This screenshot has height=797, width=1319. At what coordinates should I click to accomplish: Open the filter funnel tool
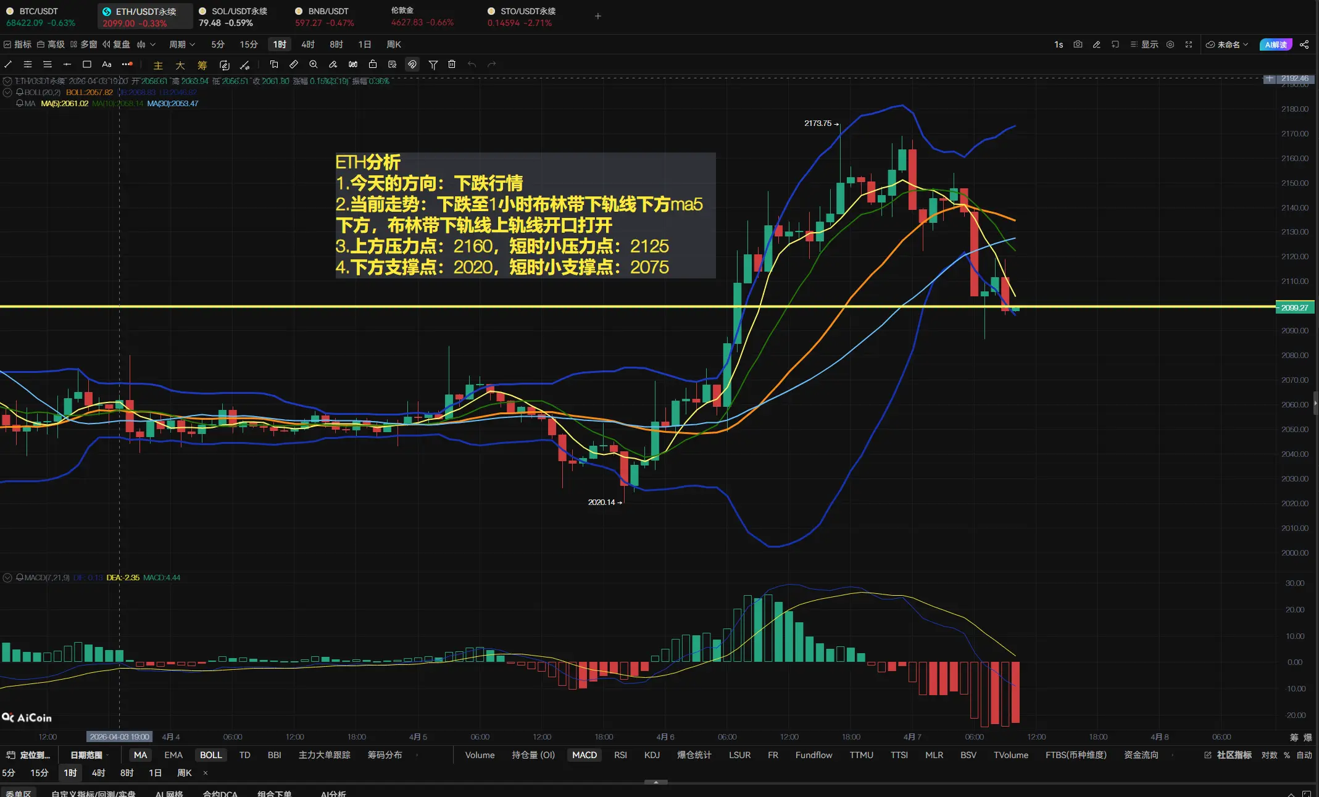[x=433, y=64]
